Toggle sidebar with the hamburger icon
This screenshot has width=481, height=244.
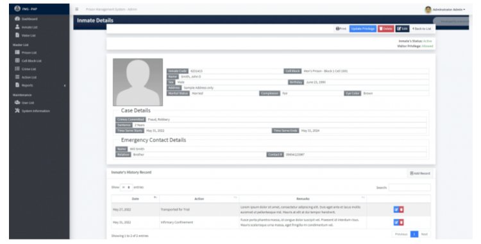(77, 9)
